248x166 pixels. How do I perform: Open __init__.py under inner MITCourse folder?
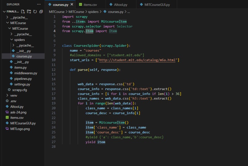(x=22, y=62)
